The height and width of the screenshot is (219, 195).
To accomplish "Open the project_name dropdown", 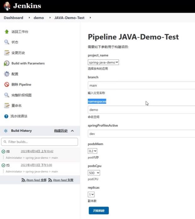I will tap(103, 62).
